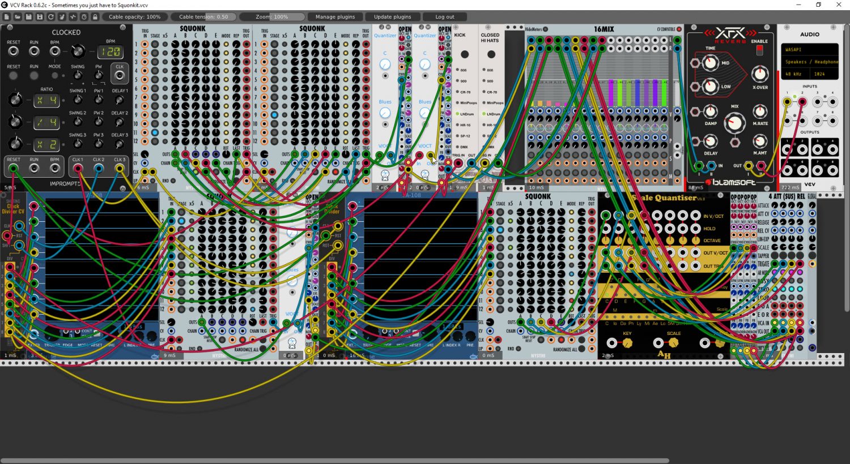Click the Open patch folder icon
Image resolution: width=850 pixels, height=464 pixels.
[x=18, y=17]
